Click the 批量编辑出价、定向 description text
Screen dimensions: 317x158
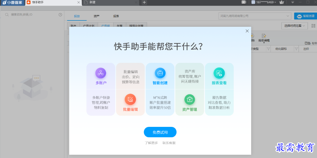point(131,77)
